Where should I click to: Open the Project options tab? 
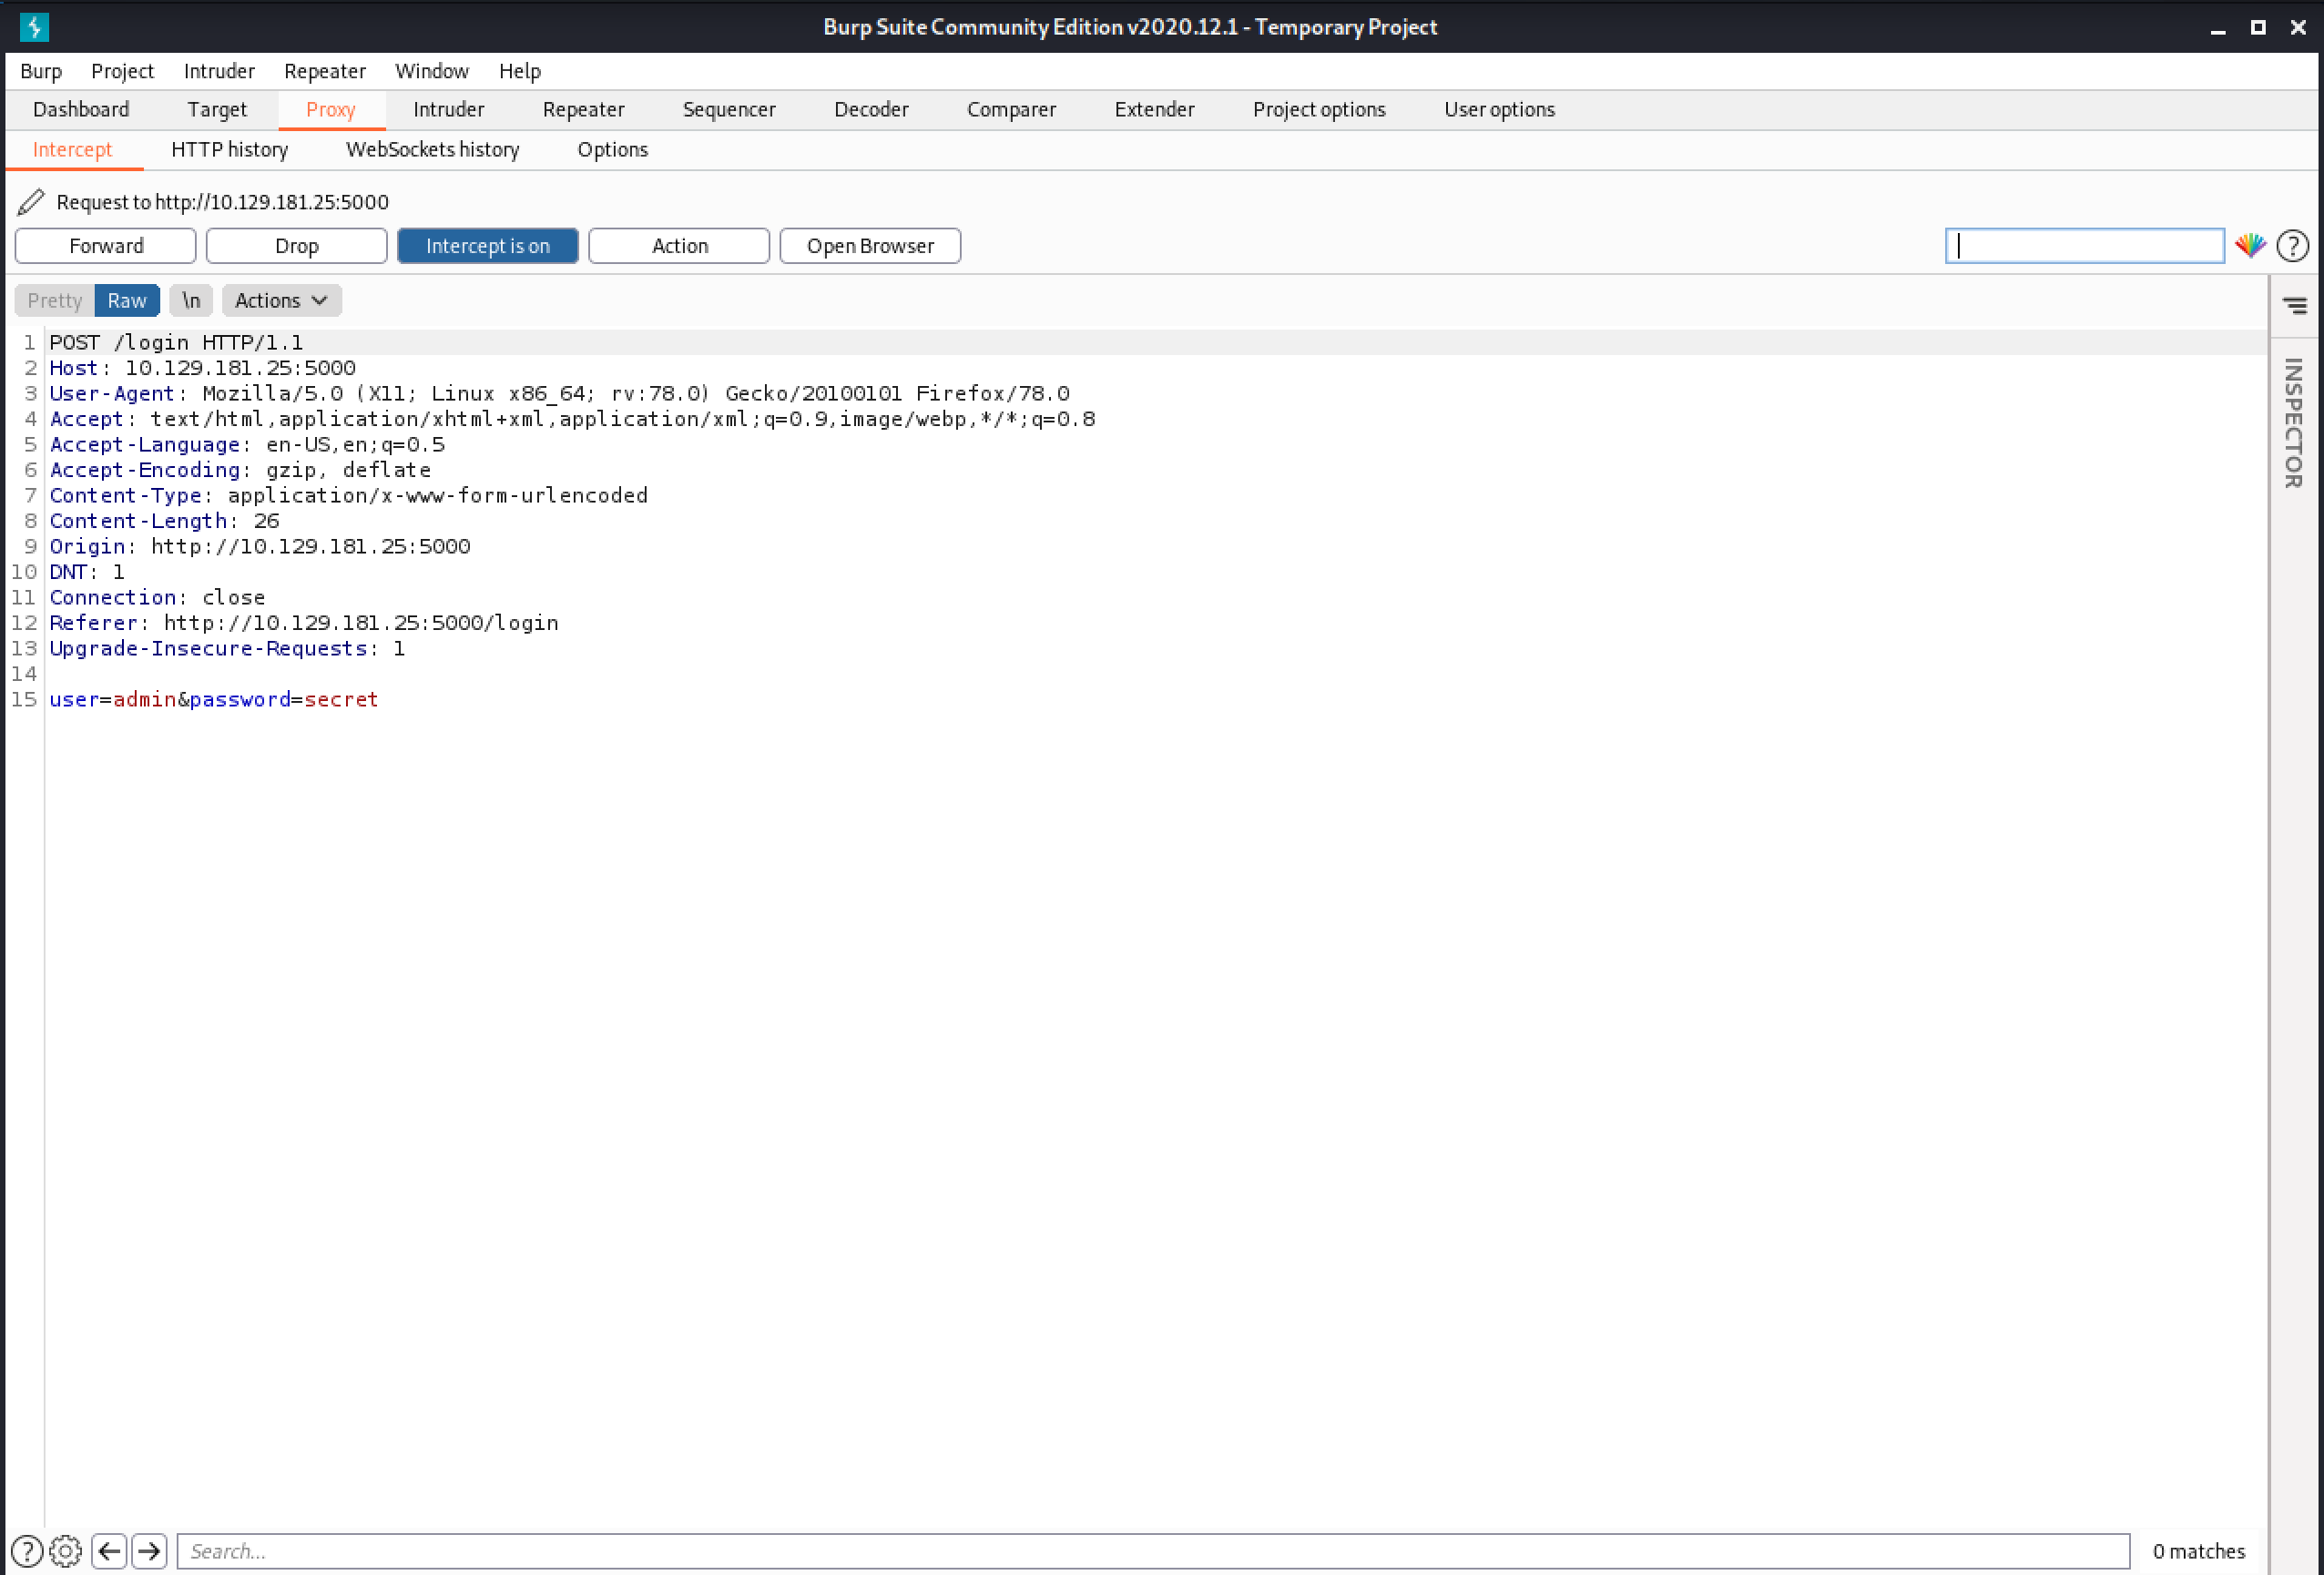[1319, 110]
